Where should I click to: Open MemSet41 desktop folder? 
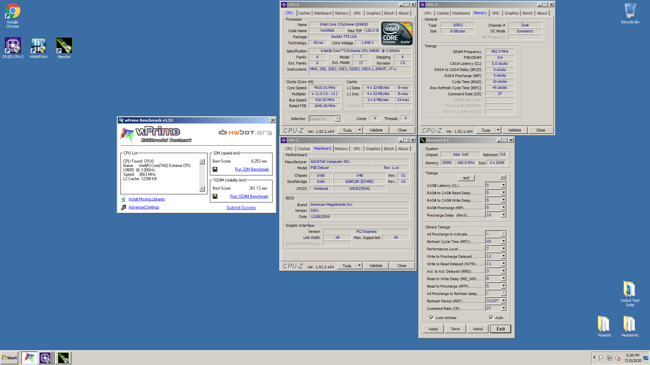(630, 326)
